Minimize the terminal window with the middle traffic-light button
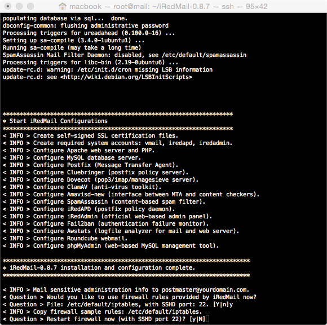The width and height of the screenshot is (327, 325). pyautogui.click(x=19, y=6)
